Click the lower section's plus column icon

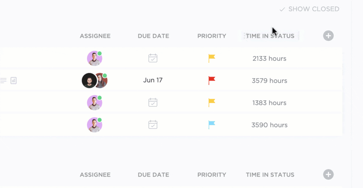point(328,174)
